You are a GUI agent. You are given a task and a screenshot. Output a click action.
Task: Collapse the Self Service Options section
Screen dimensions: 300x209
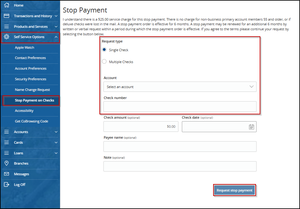(x=56, y=37)
